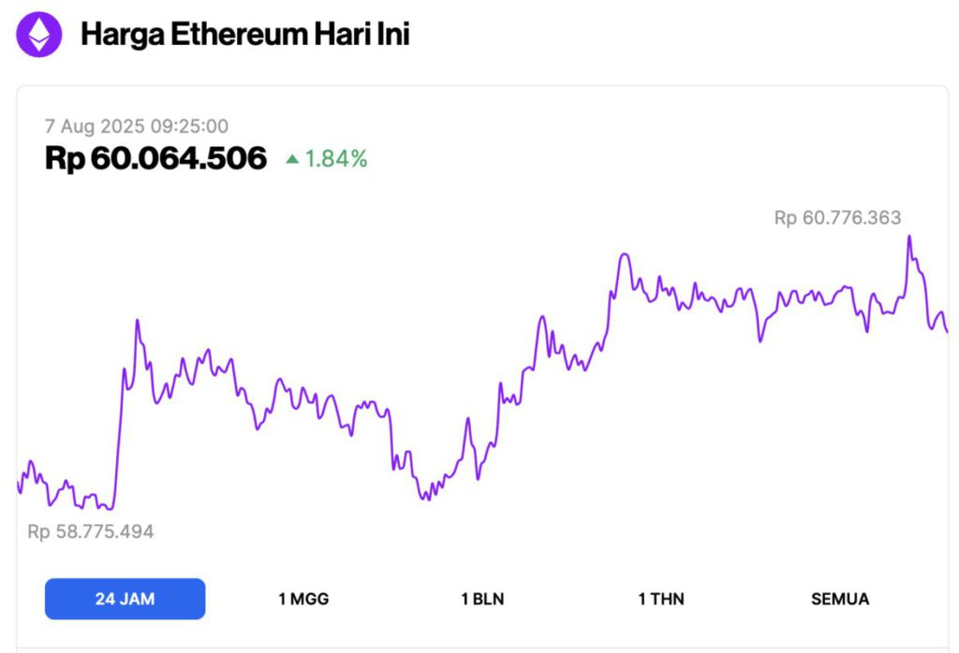Open the 1 BLN chart view
The image size is (959, 653).
(x=480, y=599)
